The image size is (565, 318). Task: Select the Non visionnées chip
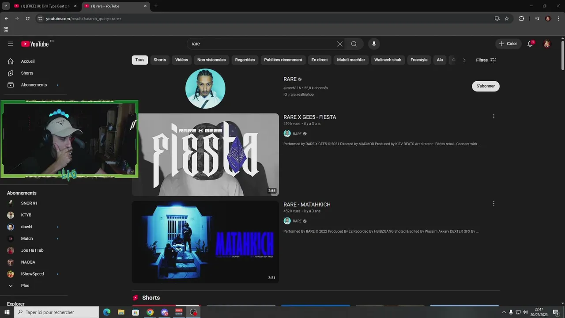211,60
